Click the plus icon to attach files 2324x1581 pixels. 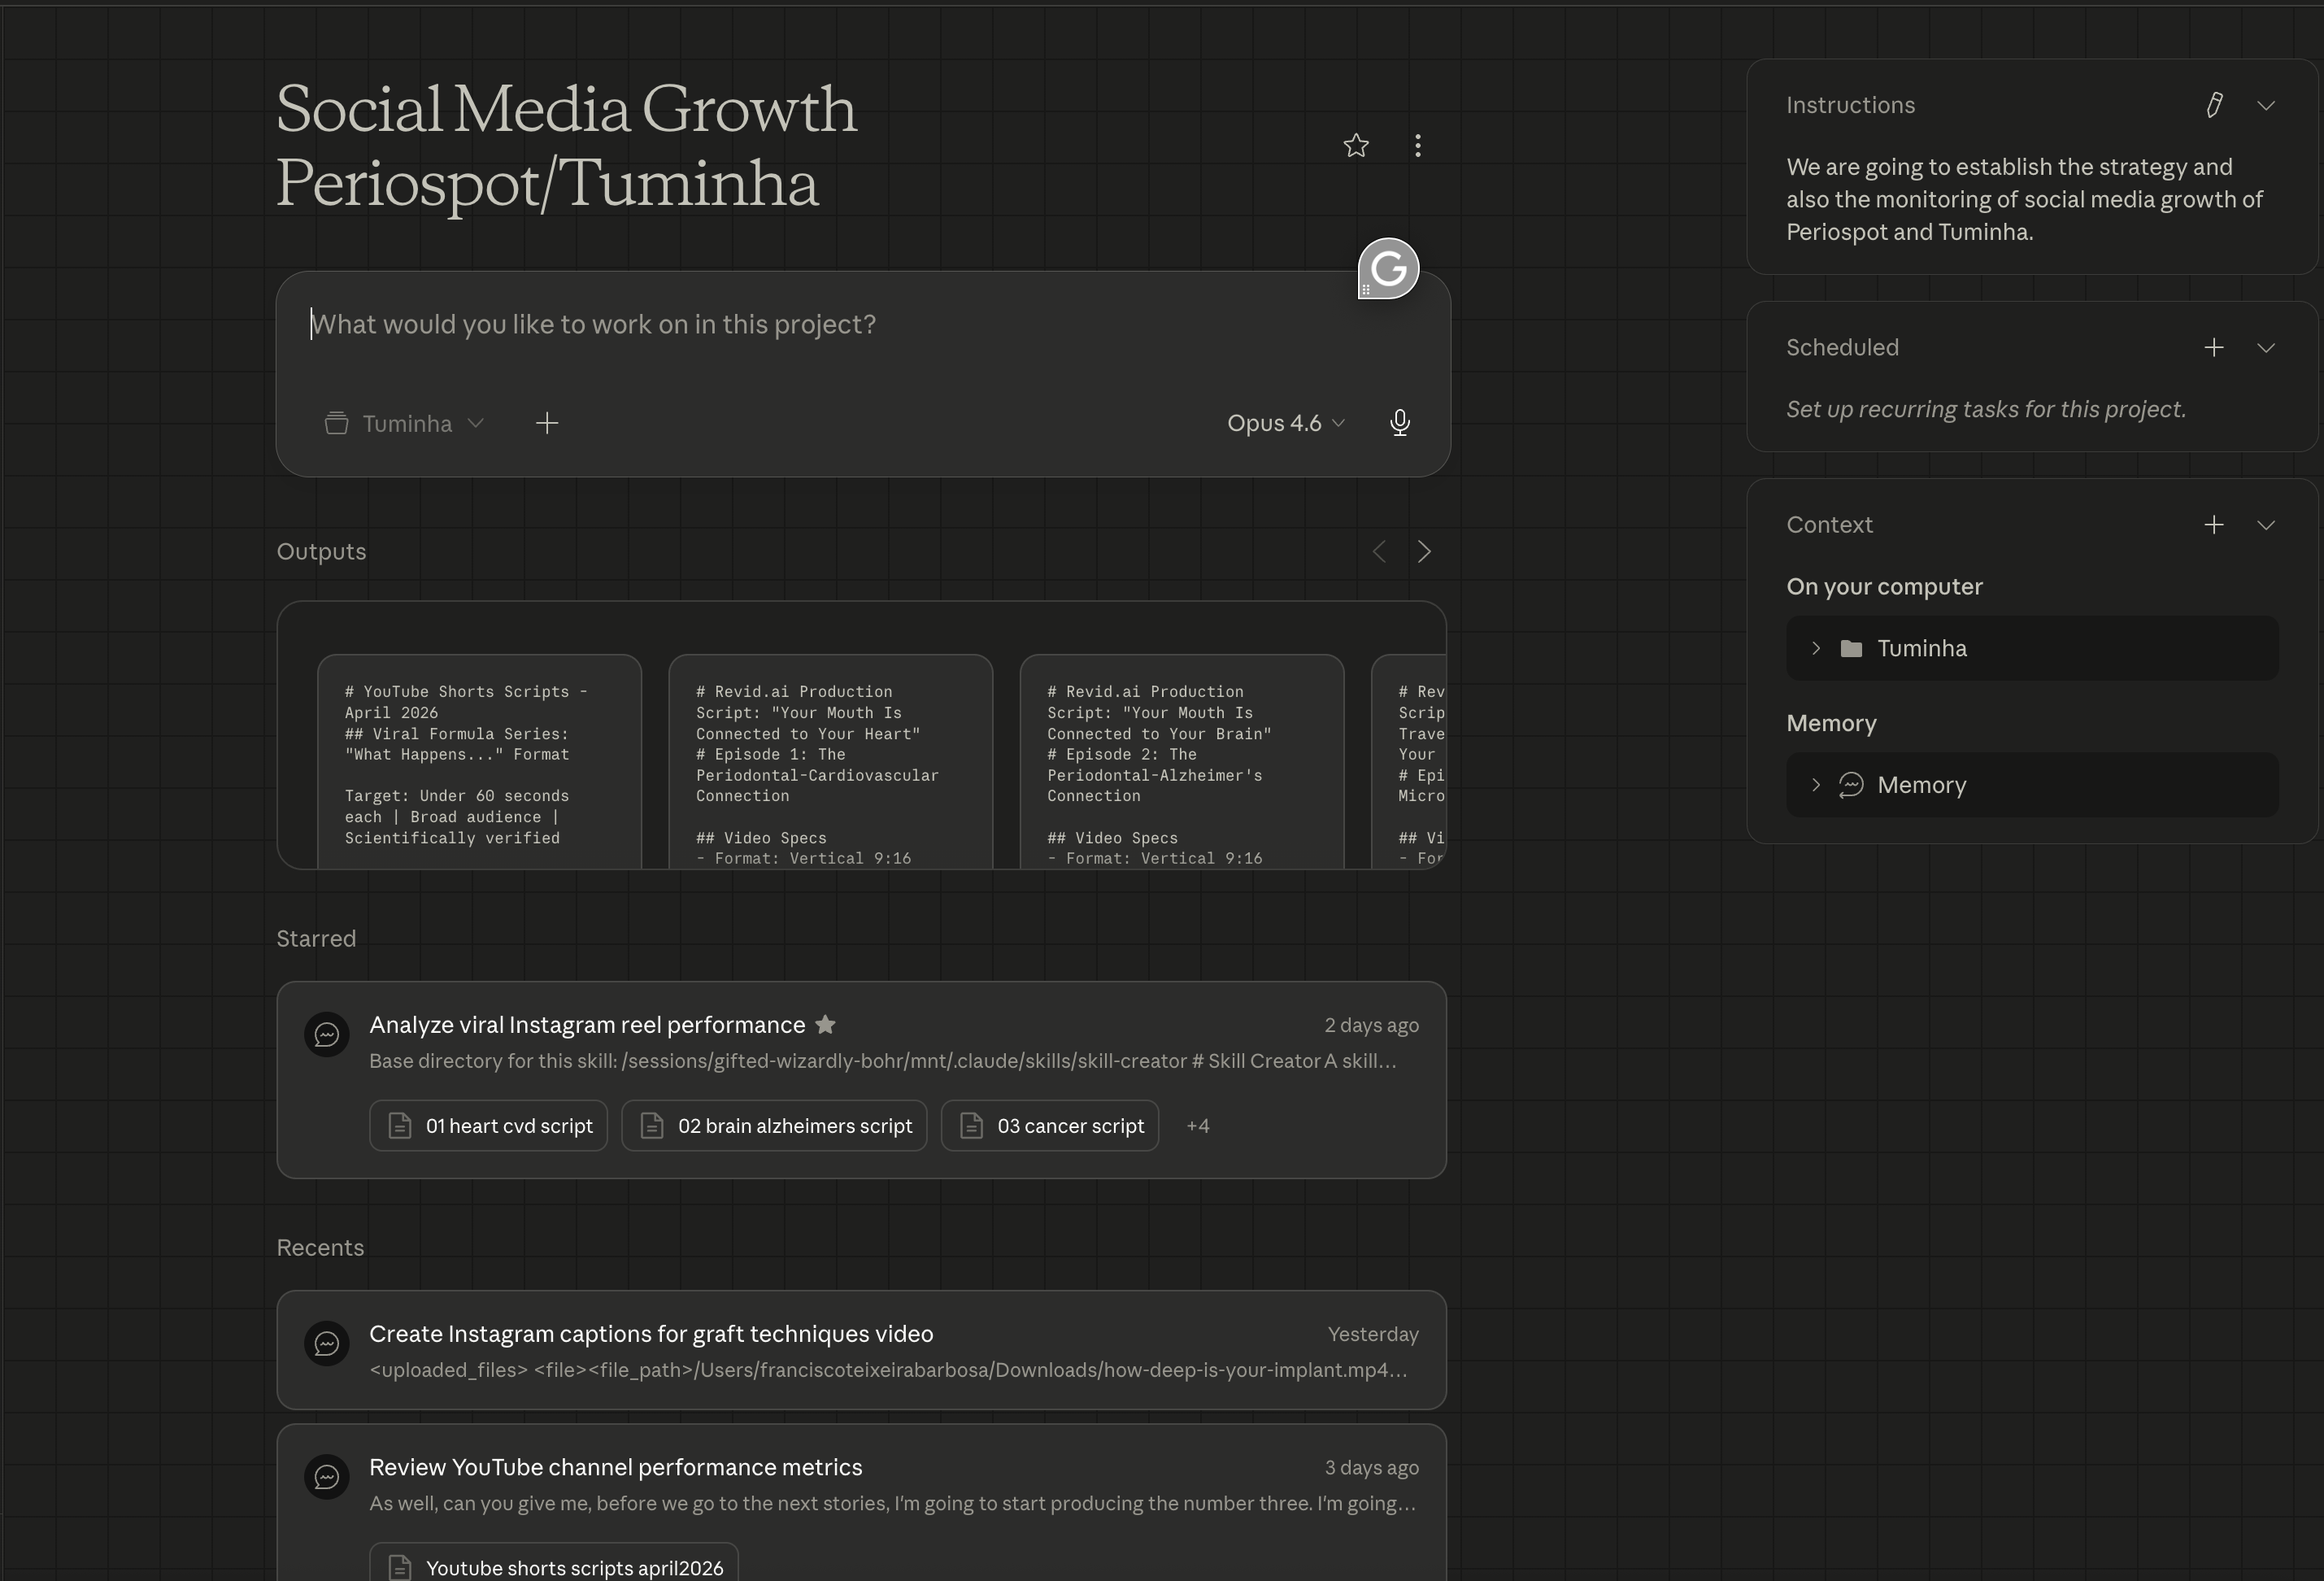547,423
